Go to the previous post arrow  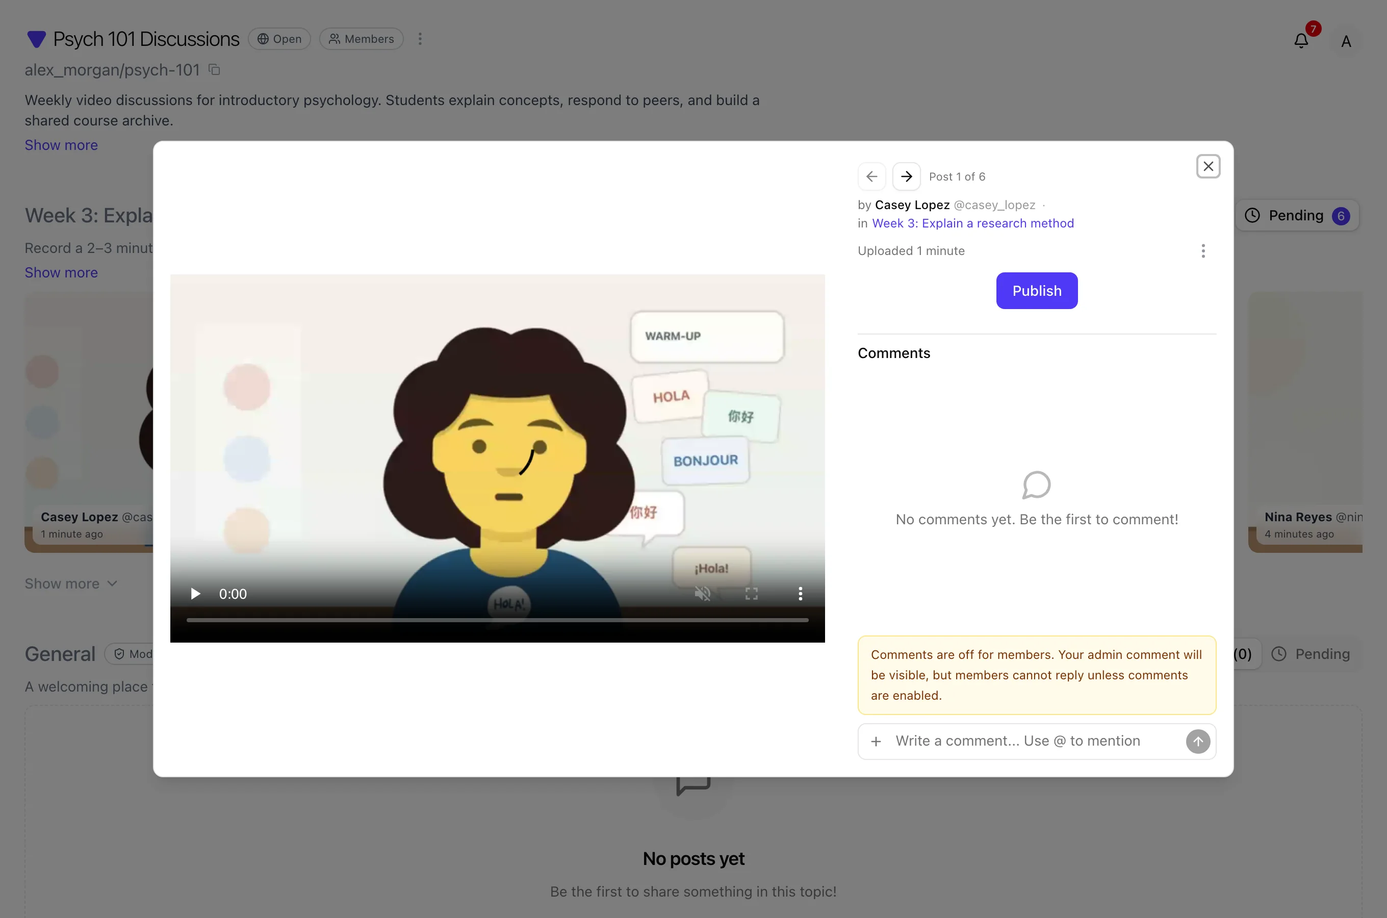tap(871, 177)
